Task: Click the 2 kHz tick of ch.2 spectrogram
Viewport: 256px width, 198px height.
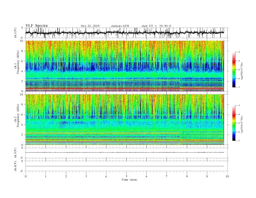Action: tap(23, 135)
